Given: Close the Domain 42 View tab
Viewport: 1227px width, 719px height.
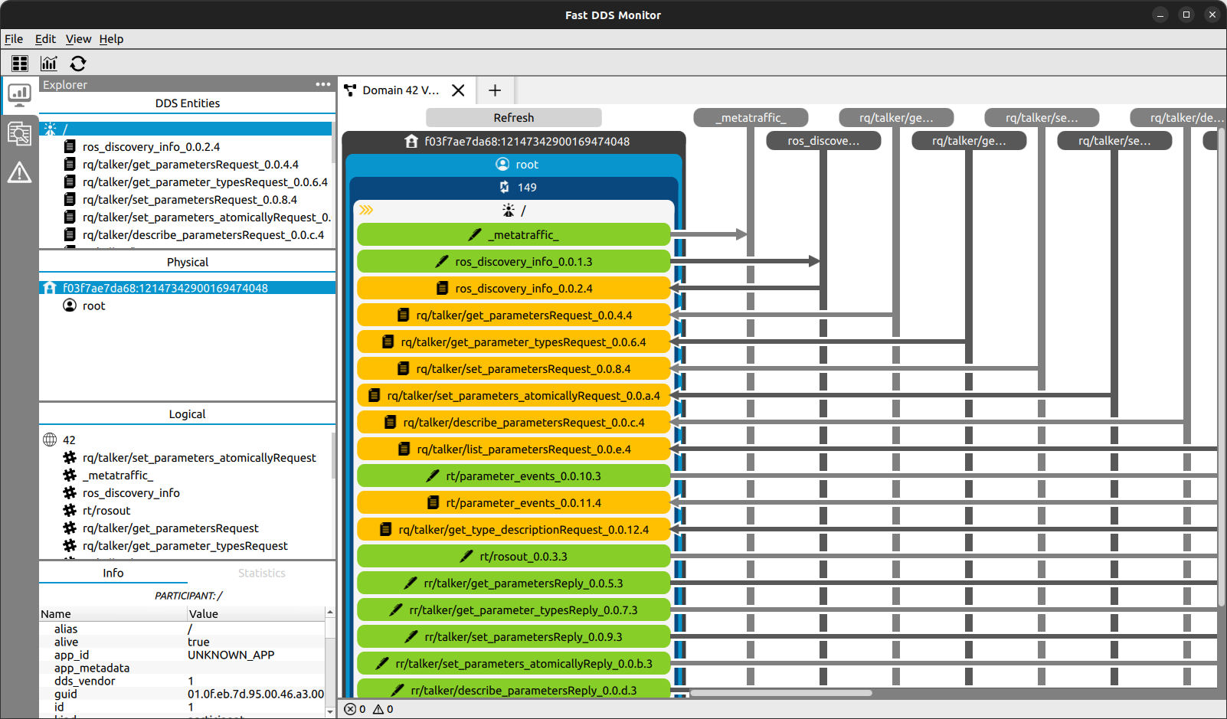Looking at the screenshot, I should coord(458,90).
